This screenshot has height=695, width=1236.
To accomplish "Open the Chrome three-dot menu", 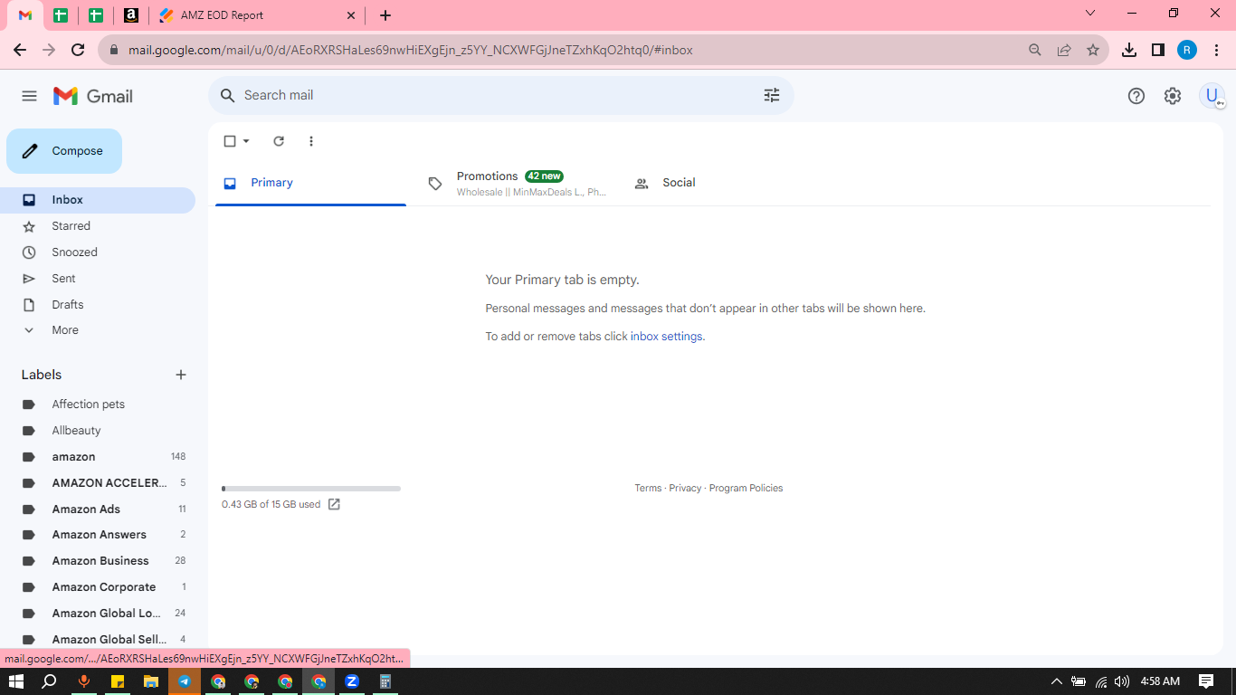I will point(1216,50).
